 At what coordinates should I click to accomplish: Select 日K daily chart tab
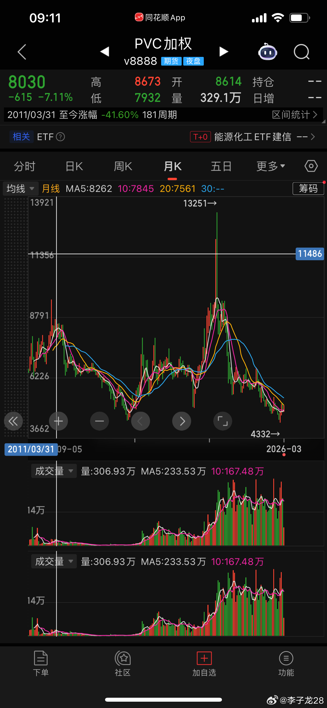[74, 166]
